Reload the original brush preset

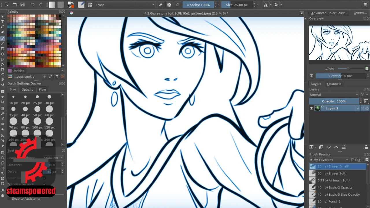177,5
